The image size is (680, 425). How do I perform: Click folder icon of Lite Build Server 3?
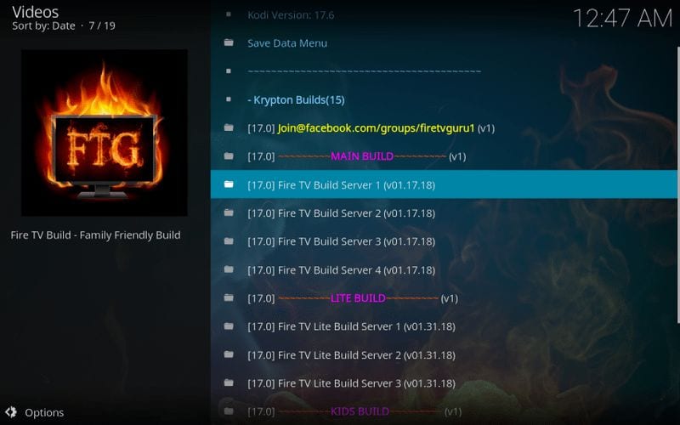pyautogui.click(x=229, y=382)
